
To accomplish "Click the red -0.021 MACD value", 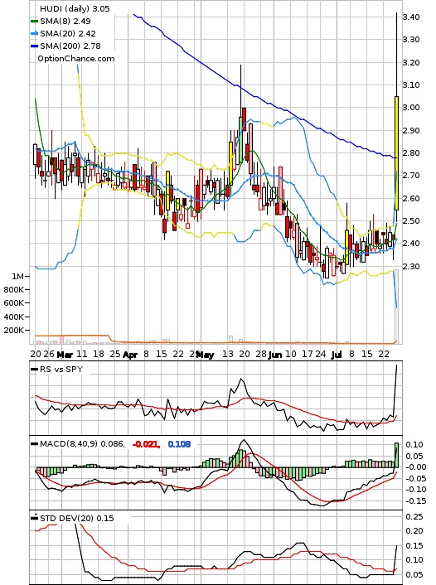I will tap(146, 444).
